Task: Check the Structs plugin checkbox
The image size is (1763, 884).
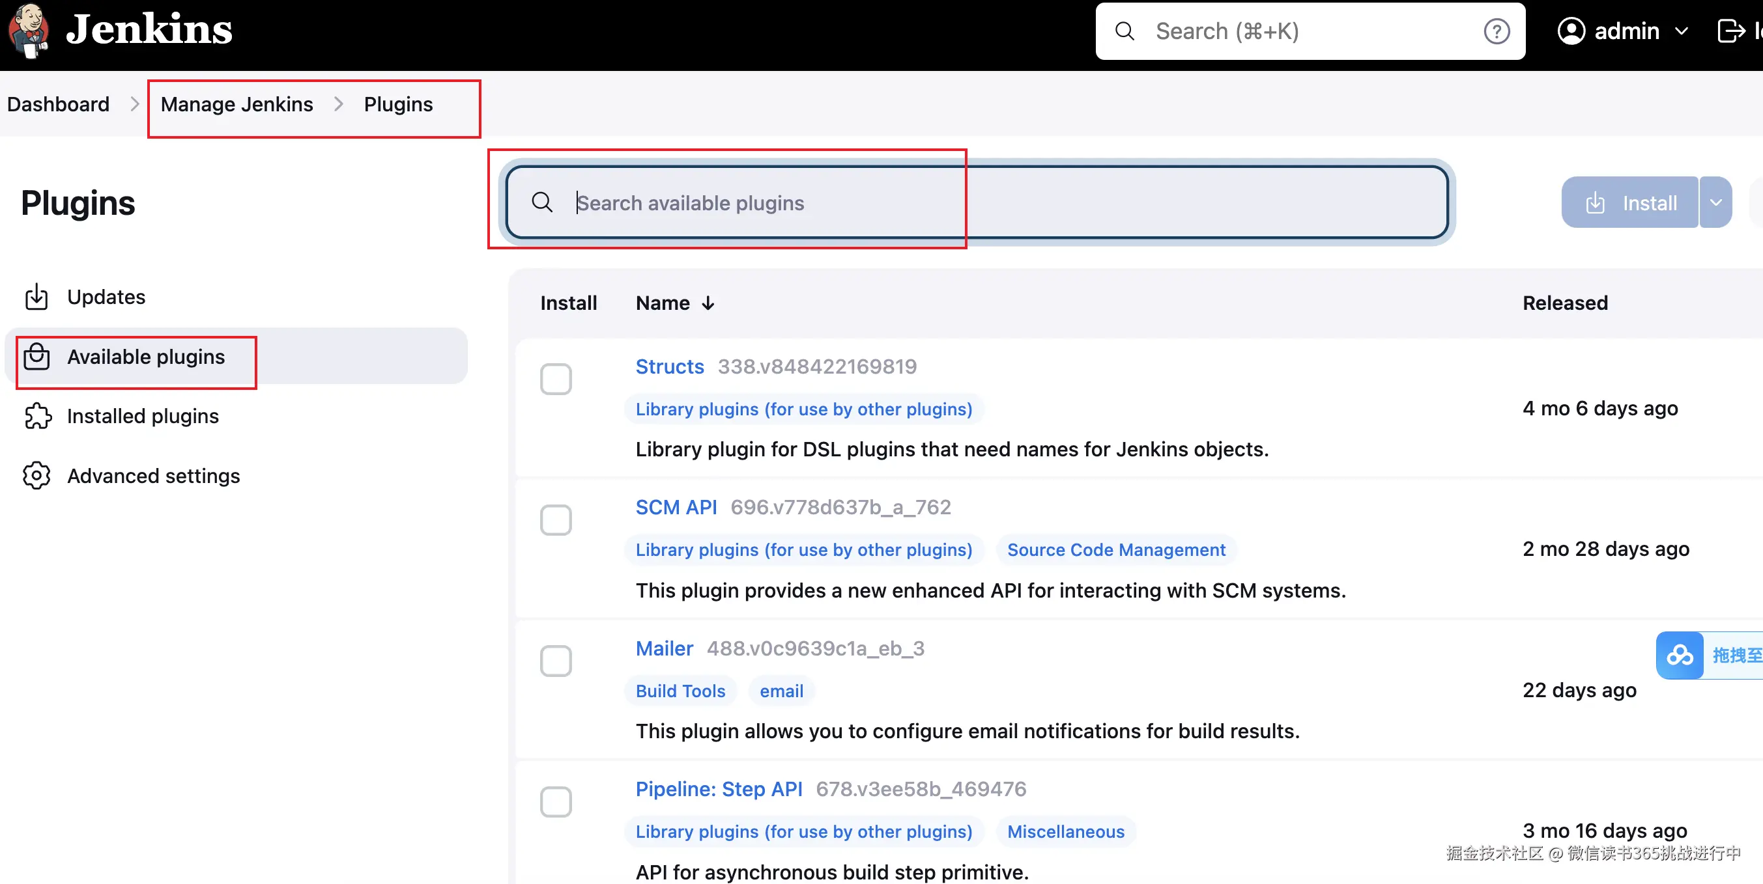Action: tap(555, 379)
